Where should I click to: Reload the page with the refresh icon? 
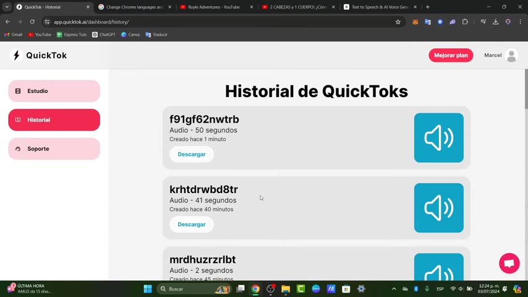point(32,22)
